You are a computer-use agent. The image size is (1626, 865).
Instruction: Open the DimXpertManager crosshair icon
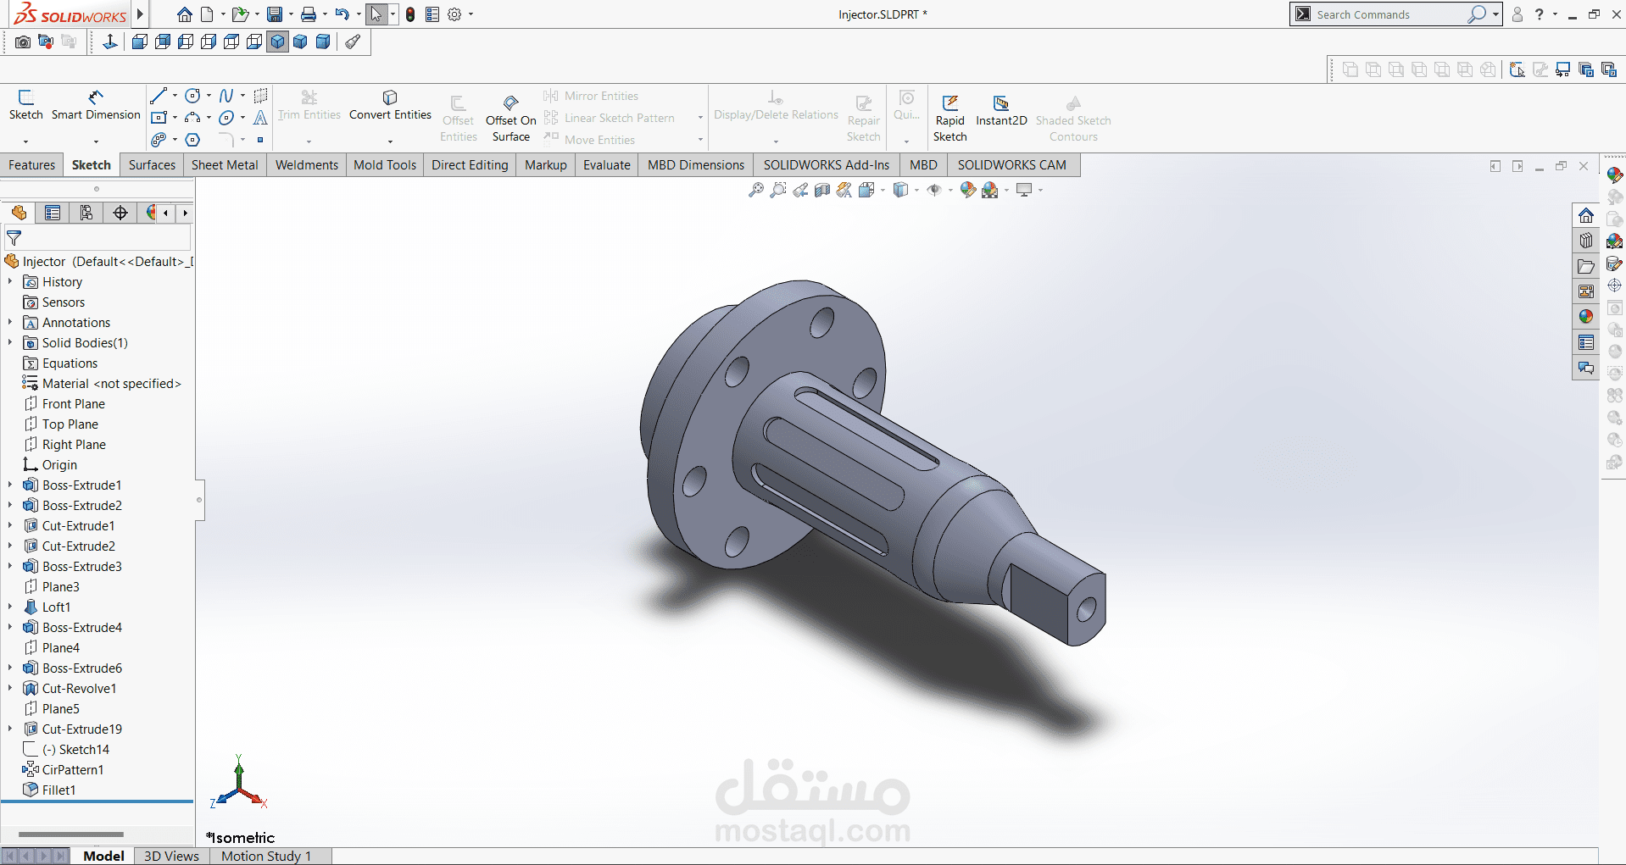(120, 213)
